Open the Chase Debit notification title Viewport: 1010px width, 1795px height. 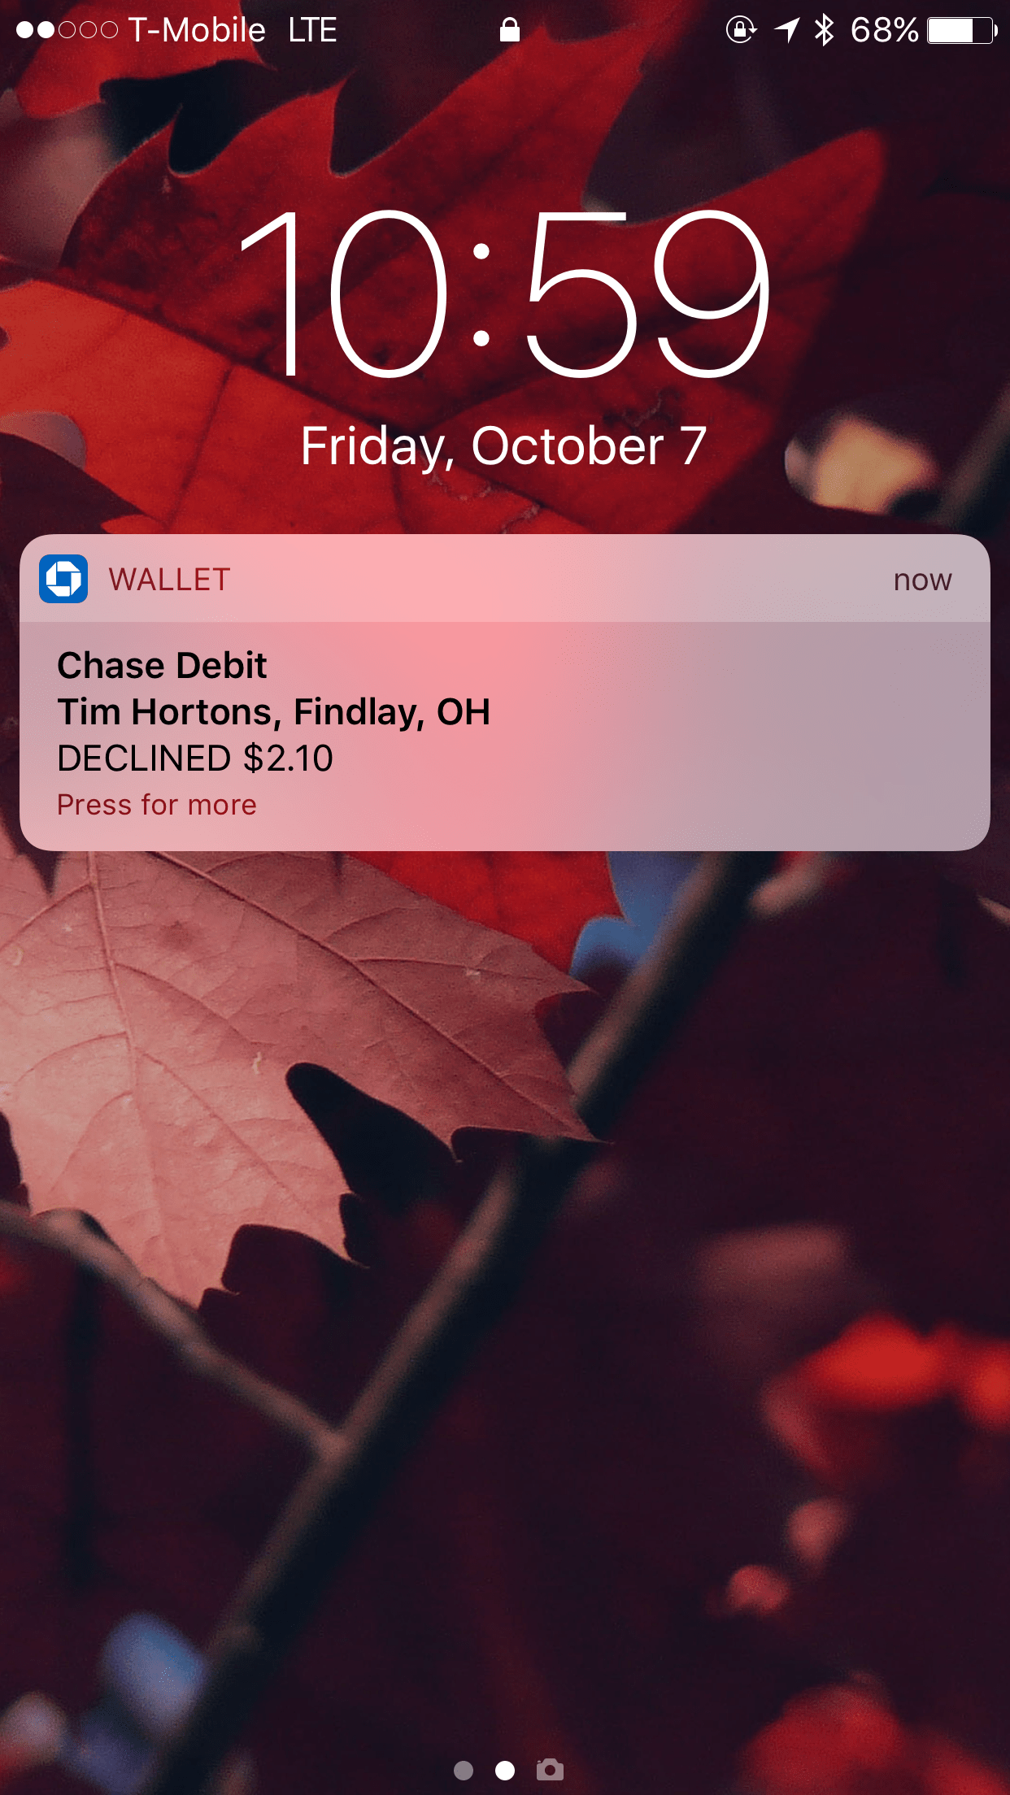[162, 665]
